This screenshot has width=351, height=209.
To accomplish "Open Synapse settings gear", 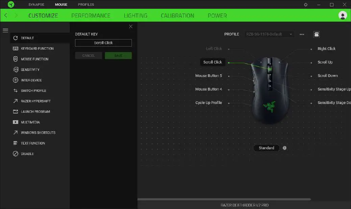I will click(x=305, y=4).
